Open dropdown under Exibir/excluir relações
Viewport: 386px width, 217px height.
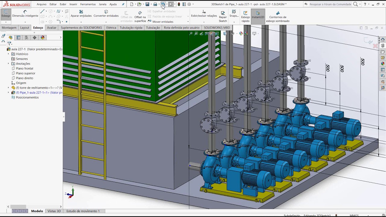[204, 22]
